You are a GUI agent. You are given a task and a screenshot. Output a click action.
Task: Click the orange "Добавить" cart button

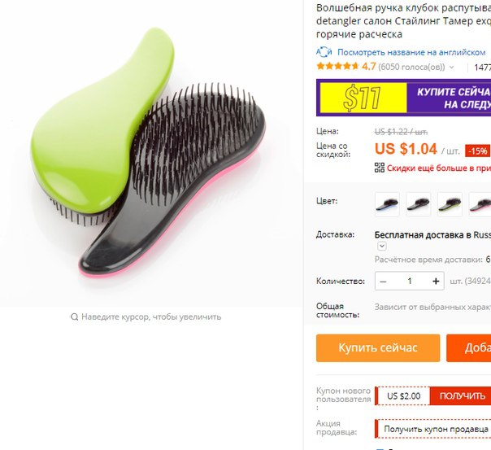coord(469,347)
